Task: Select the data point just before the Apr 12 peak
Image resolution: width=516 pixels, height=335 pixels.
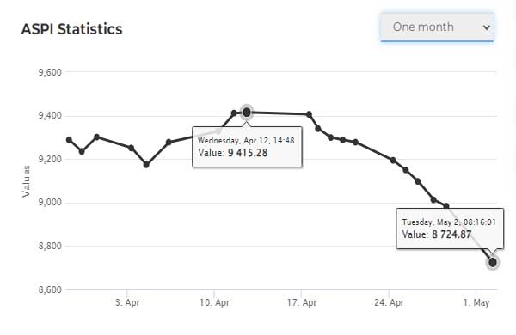Action: [x=234, y=113]
